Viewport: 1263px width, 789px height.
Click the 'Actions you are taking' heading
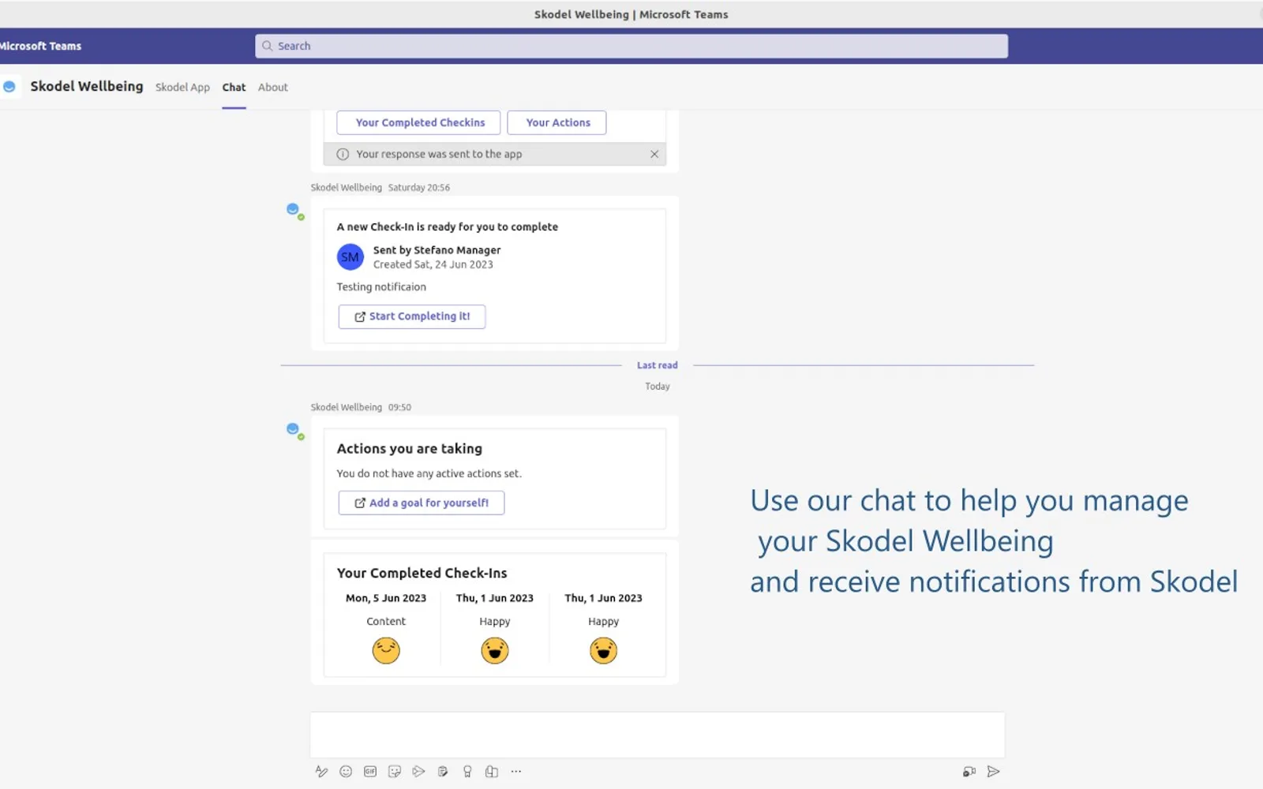[x=410, y=448]
